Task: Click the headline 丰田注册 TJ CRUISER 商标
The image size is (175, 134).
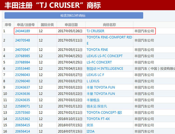Action: [52, 5]
